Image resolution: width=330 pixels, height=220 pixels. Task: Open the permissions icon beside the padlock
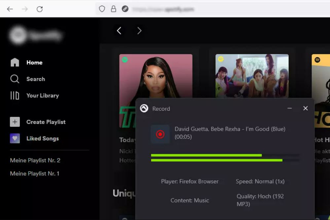[125, 9]
